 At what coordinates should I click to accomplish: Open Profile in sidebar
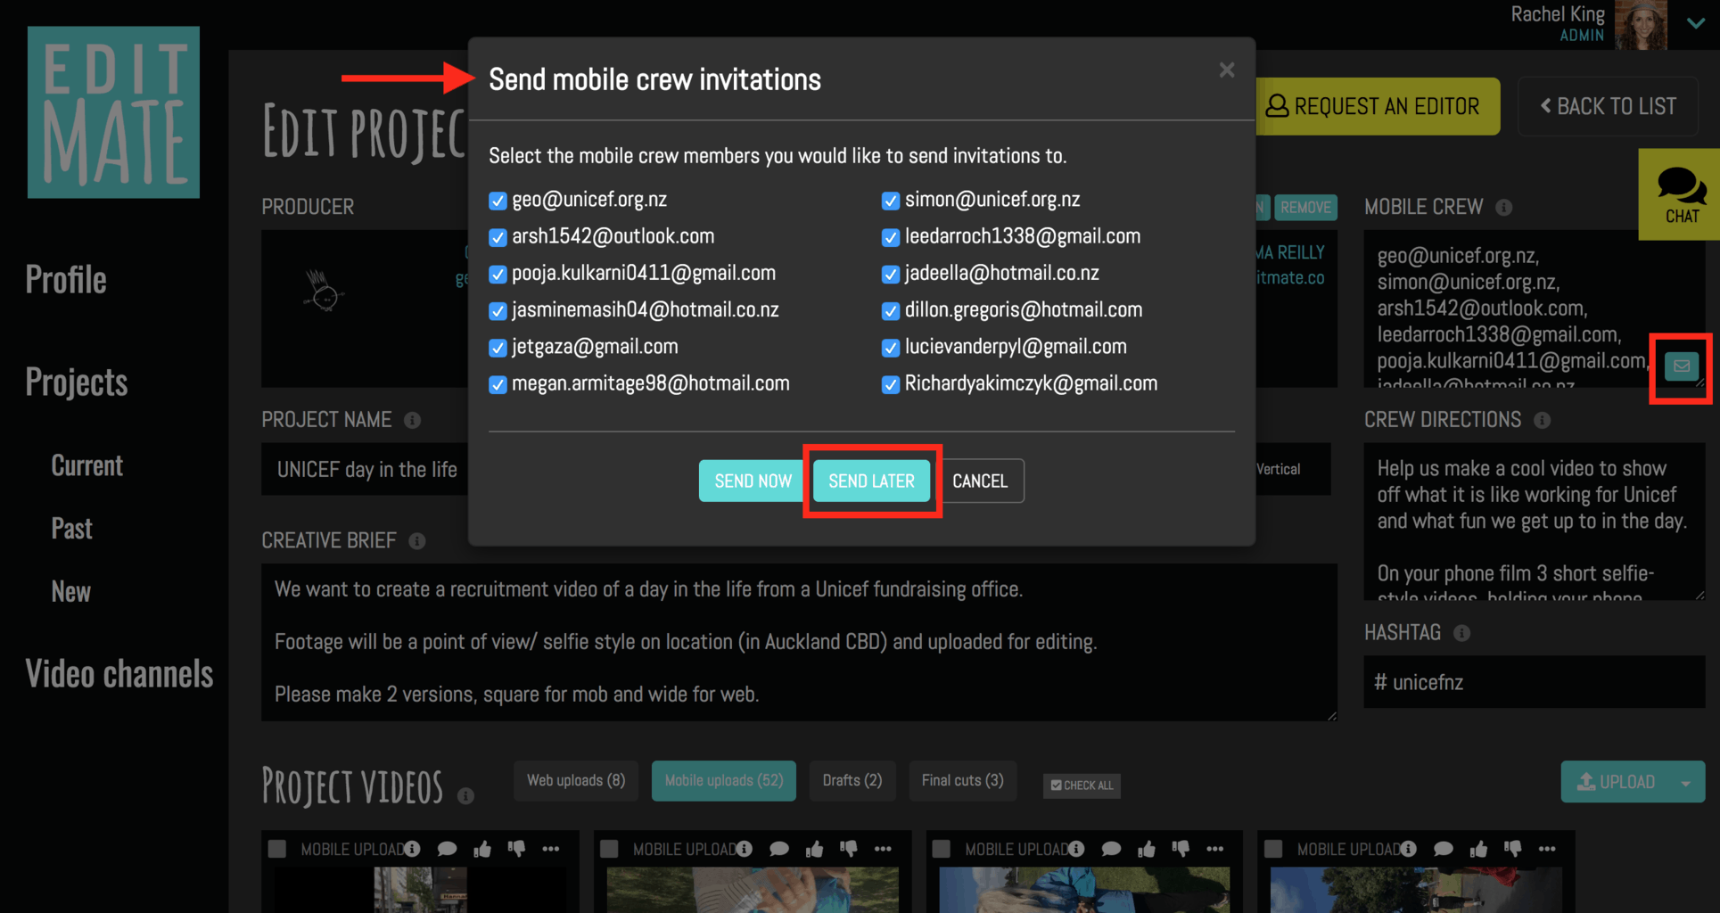pyautogui.click(x=66, y=280)
